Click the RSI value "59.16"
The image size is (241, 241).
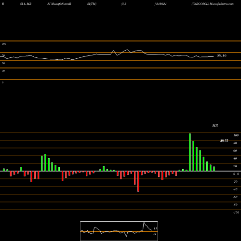pyautogui.click(x=222, y=55)
